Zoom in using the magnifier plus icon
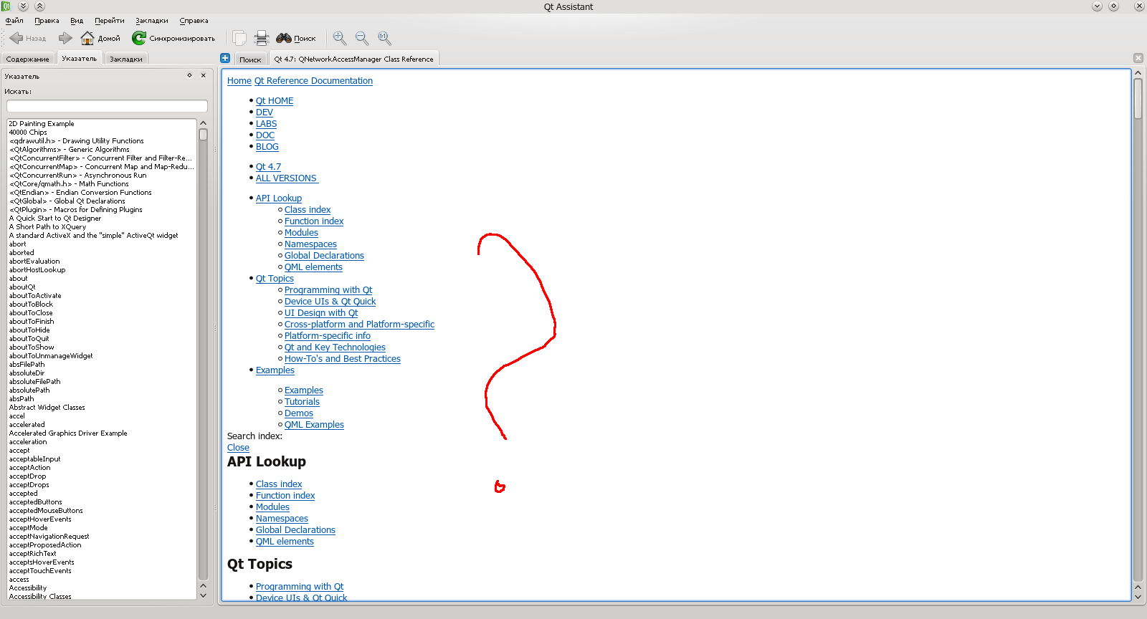Image resolution: width=1147 pixels, height=619 pixels. [x=340, y=38]
